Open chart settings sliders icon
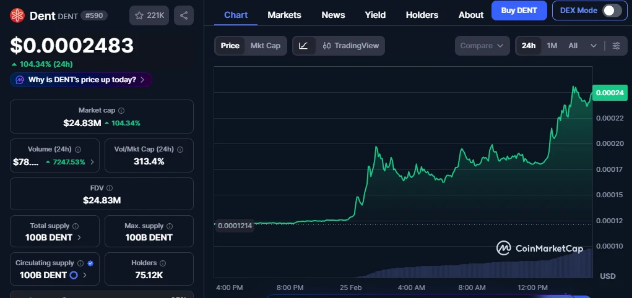Image resolution: width=632 pixels, height=298 pixels. point(617,46)
